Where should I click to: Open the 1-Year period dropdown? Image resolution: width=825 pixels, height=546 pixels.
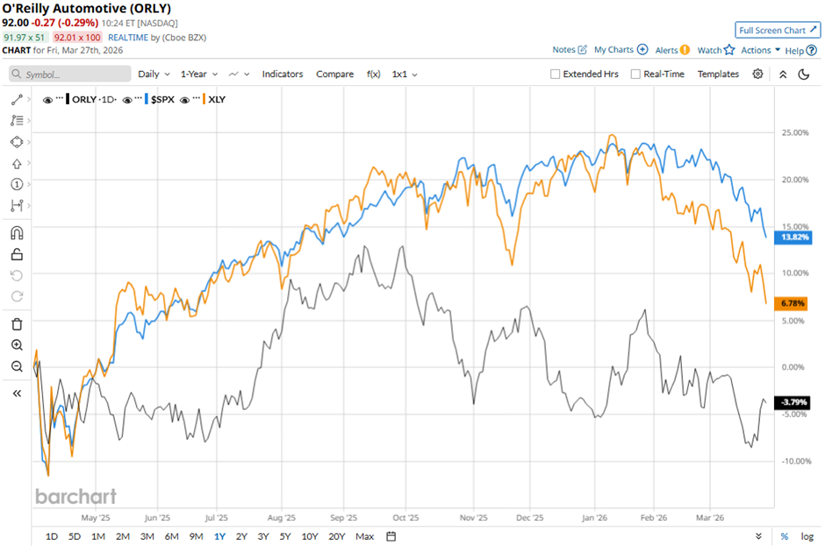tap(199, 74)
